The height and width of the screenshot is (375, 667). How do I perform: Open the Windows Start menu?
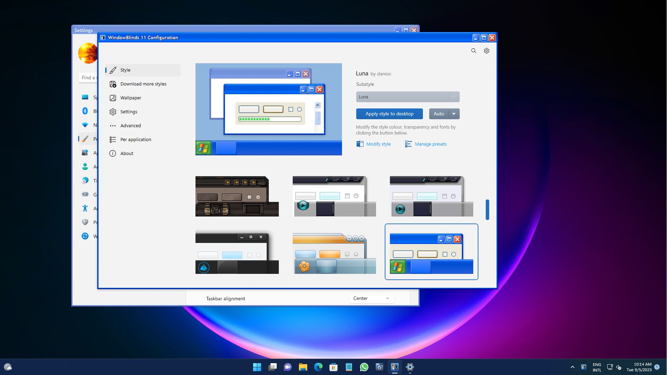[x=257, y=367]
